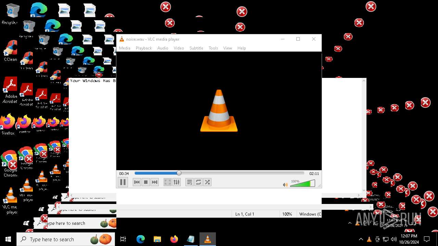The image size is (438, 246).
Task: Open the Tools menu
Action: tap(213, 48)
